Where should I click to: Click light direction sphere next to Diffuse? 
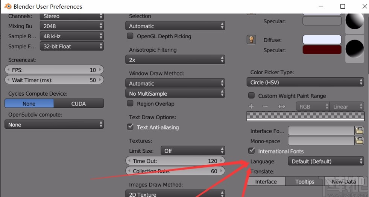coord(355,49)
